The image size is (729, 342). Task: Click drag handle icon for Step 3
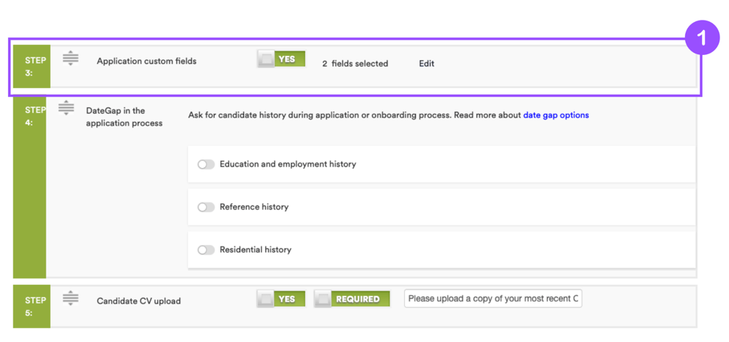point(71,58)
